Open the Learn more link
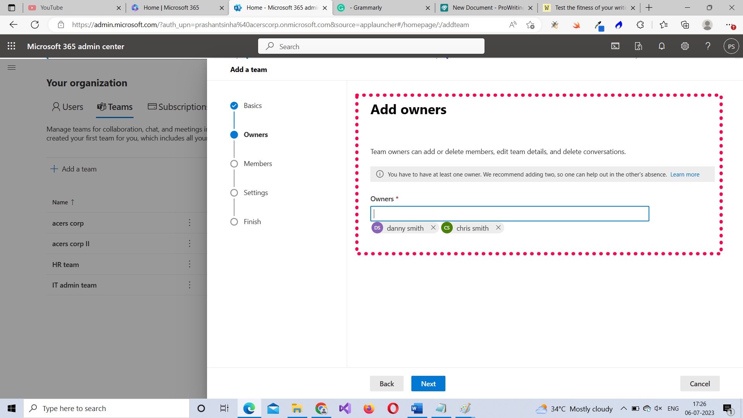743x418 pixels. point(685,175)
